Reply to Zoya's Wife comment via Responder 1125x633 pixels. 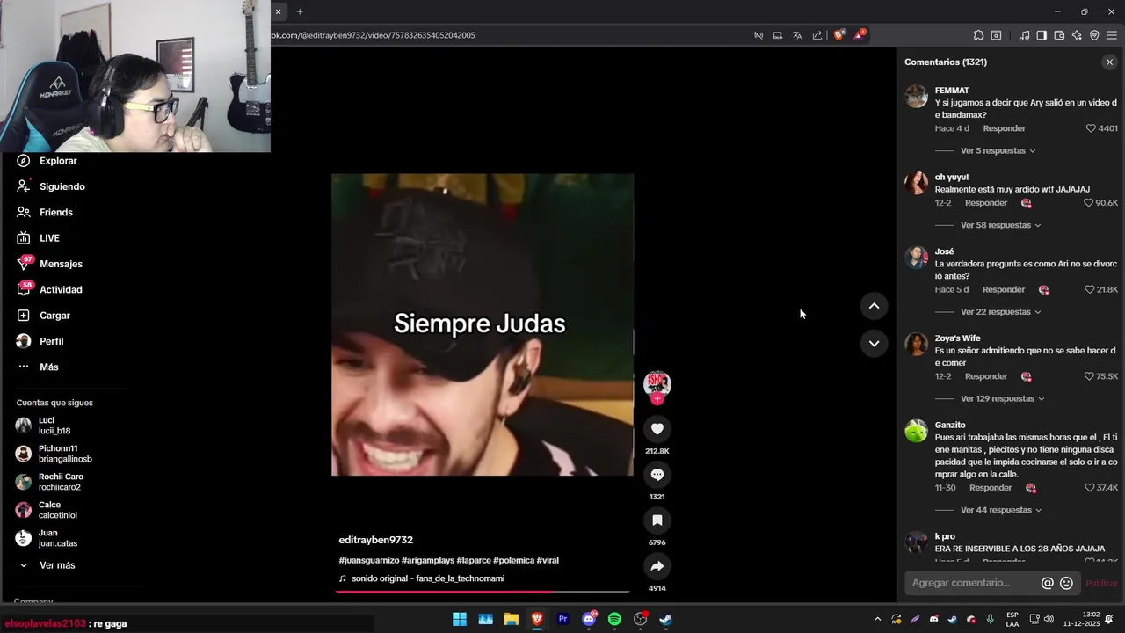pos(986,376)
